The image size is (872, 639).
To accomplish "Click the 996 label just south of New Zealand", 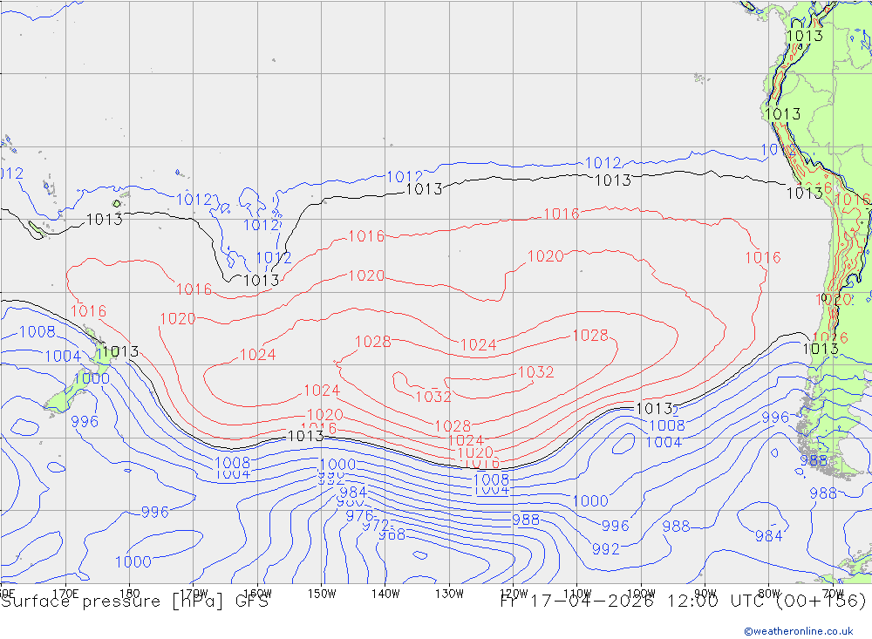I will tap(85, 422).
